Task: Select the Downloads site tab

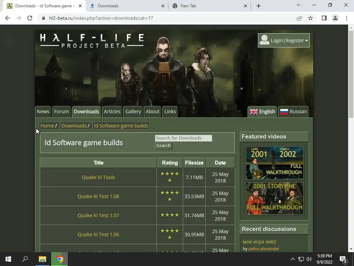Action: point(86,112)
